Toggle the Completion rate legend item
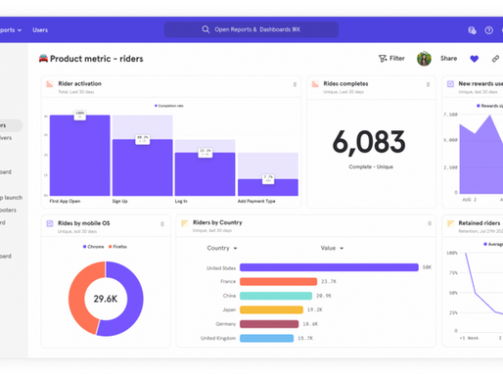The image size is (503, 378). point(168,106)
